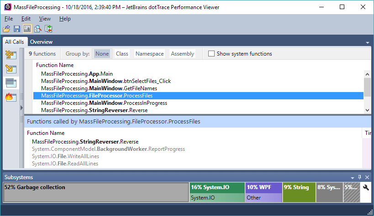Select StringReverser.Reverse in called functions list
The image size is (374, 216).
coord(193,142)
